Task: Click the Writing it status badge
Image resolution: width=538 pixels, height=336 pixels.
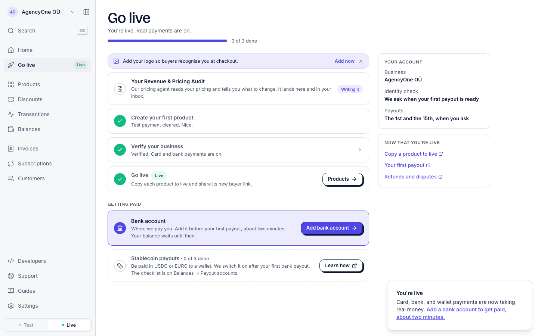Action: click(x=350, y=89)
